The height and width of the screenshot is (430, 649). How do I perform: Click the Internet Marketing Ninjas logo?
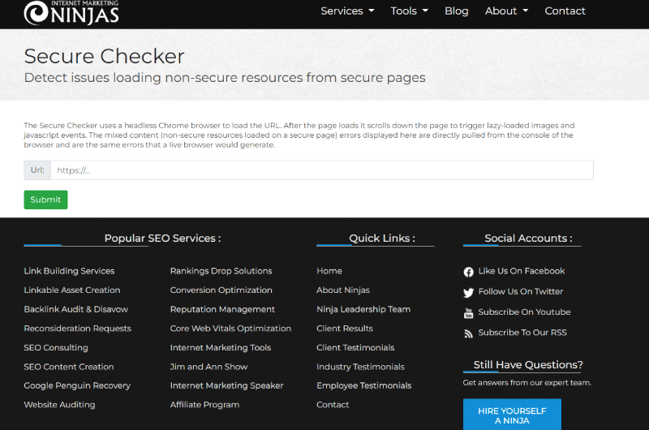(x=71, y=12)
